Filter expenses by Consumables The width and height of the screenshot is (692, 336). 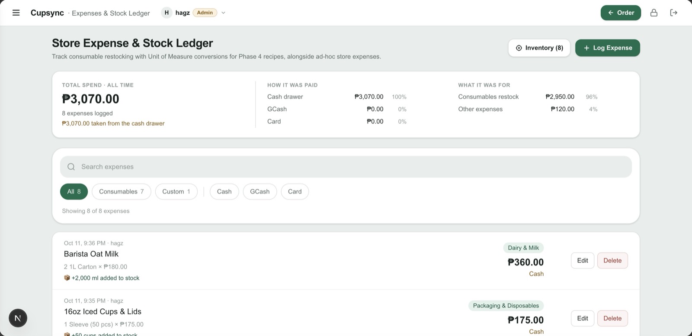click(x=122, y=191)
